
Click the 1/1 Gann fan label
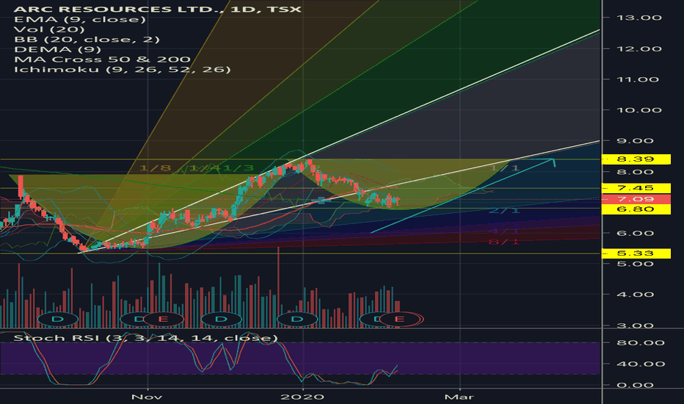tap(505, 168)
